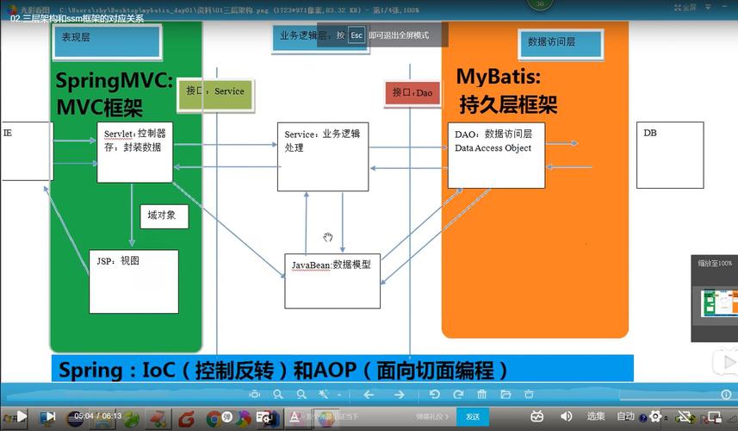Click the 05:04 / 06:13 time display

click(x=98, y=416)
